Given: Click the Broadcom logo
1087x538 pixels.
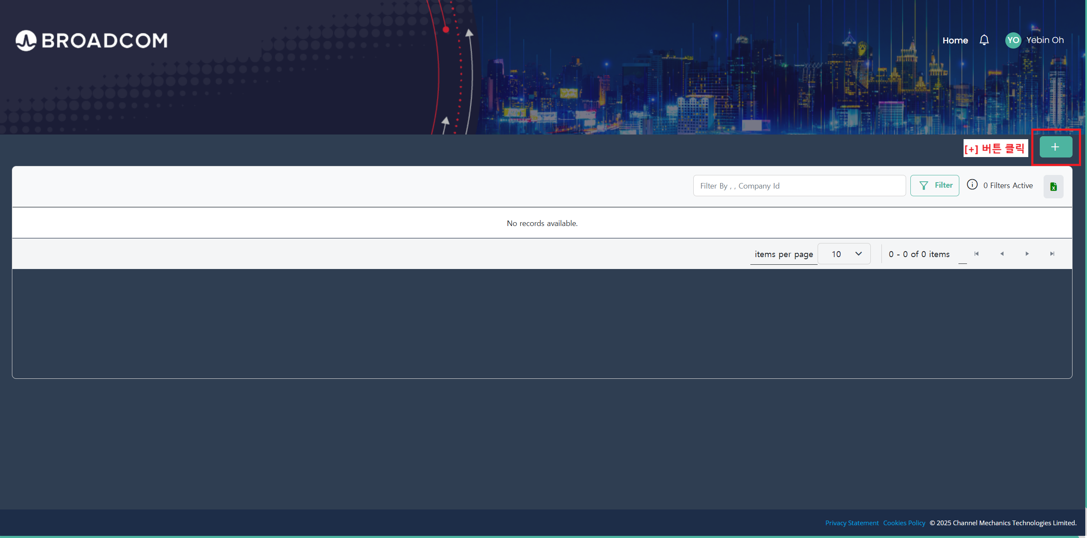Looking at the screenshot, I should [x=92, y=40].
